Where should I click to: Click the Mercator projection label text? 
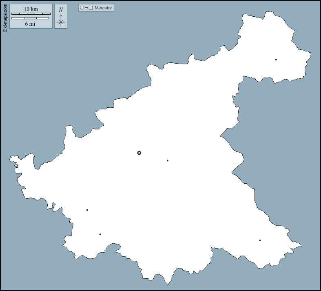(x=103, y=8)
